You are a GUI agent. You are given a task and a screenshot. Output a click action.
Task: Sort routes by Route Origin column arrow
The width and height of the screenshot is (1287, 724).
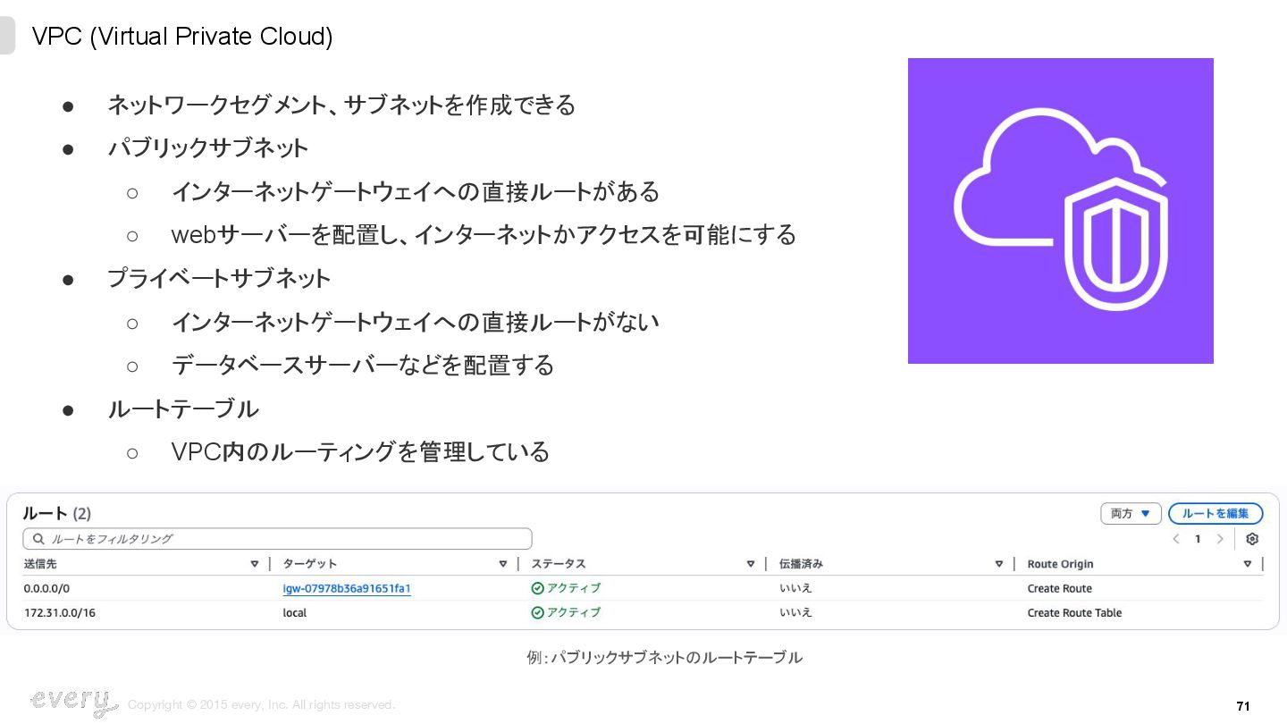[x=1248, y=564]
